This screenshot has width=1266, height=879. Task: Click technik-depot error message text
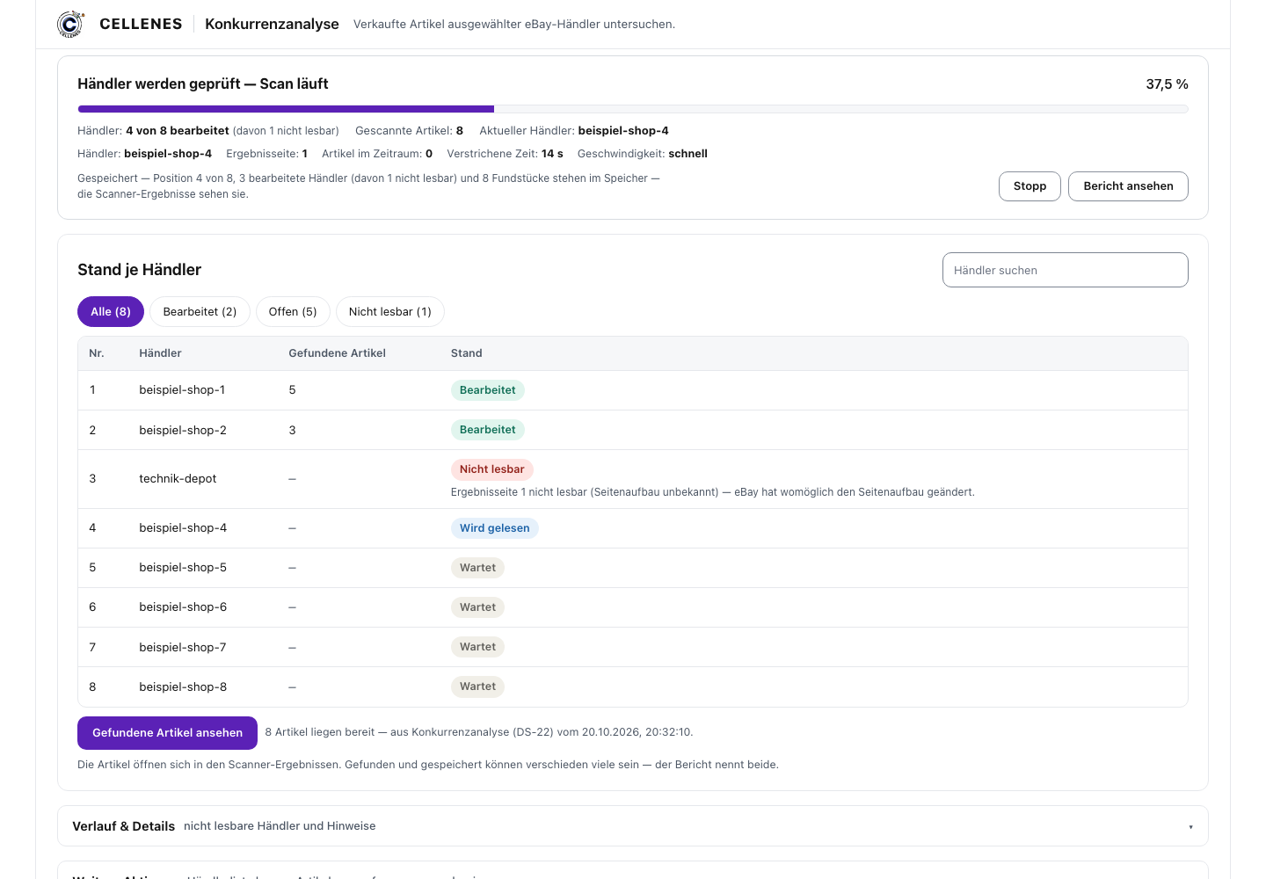tap(712, 492)
